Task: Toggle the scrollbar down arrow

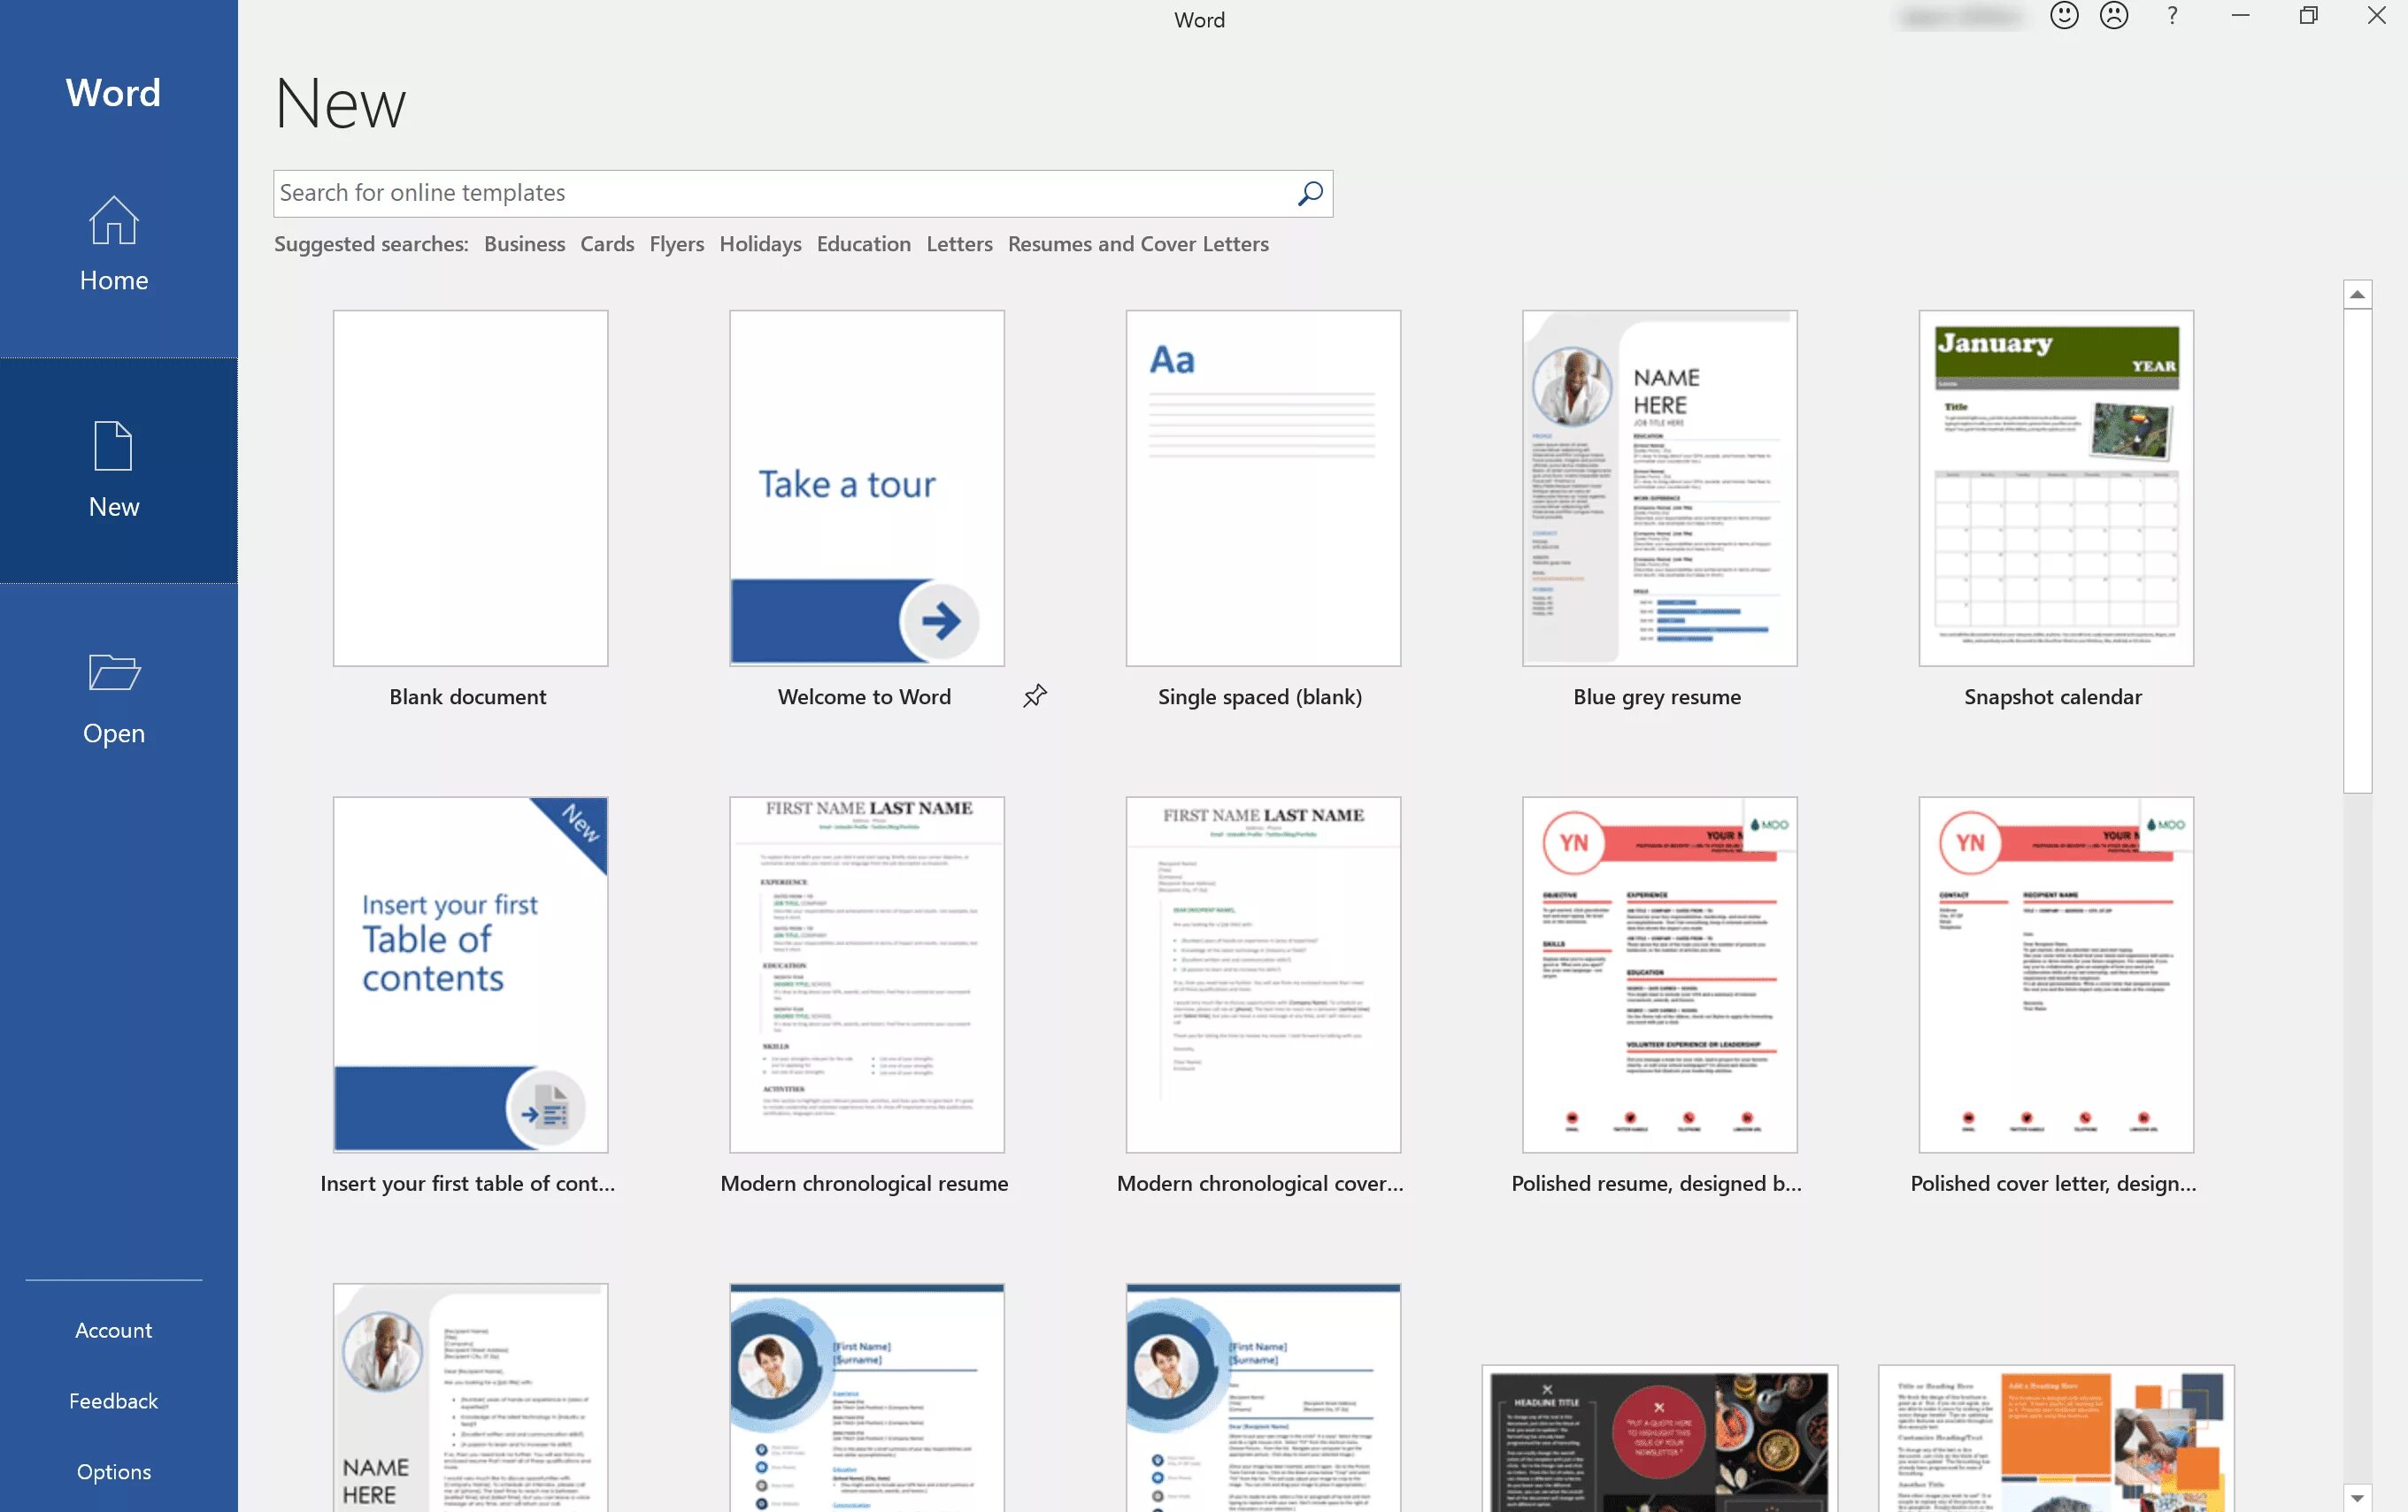Action: (2358, 1493)
